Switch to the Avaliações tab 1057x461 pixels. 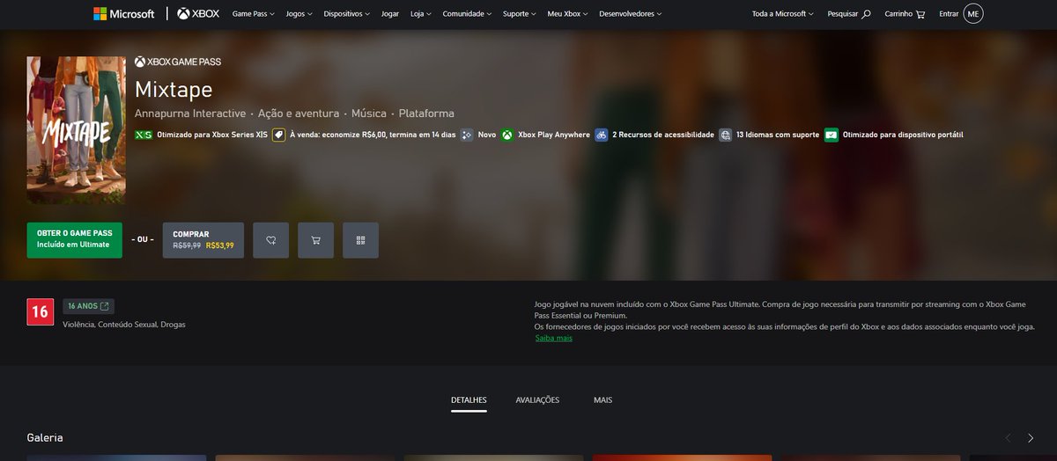(537, 400)
